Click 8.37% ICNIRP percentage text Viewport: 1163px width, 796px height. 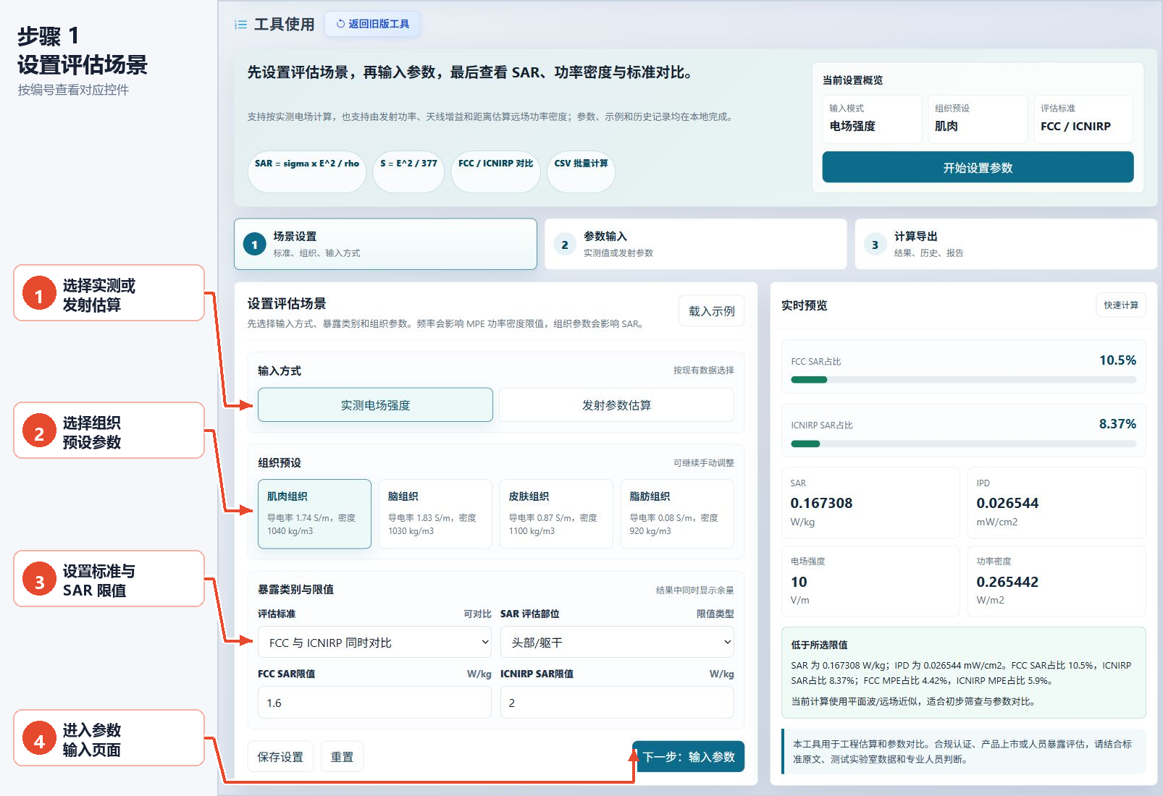[1117, 424]
